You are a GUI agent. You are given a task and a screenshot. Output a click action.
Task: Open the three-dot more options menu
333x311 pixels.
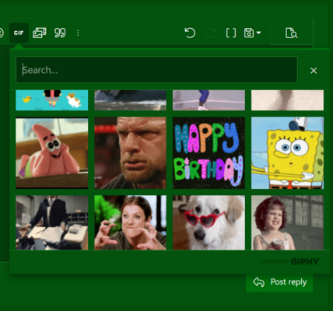[x=78, y=33]
